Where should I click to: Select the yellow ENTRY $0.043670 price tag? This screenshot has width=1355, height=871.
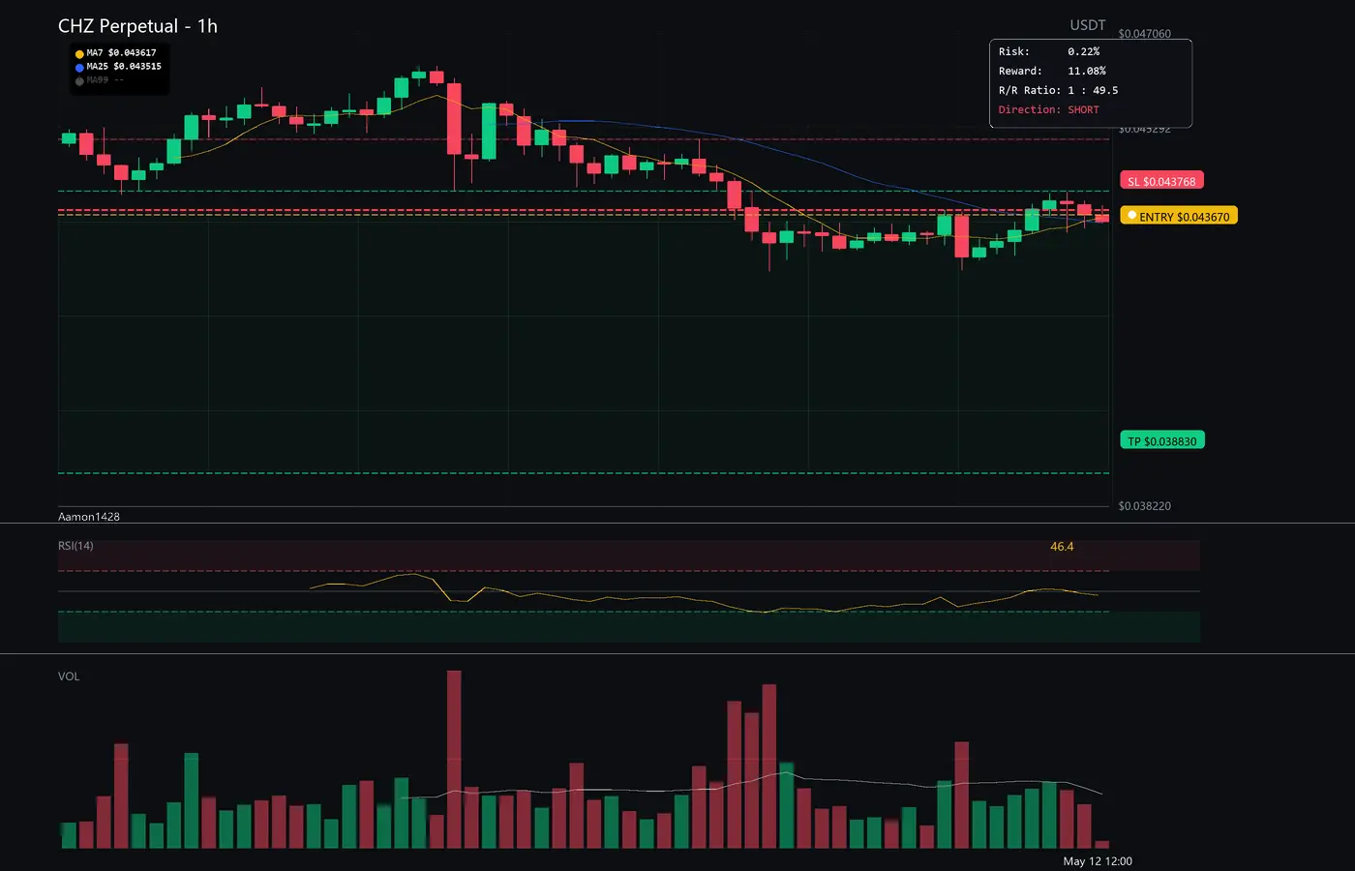click(1179, 216)
